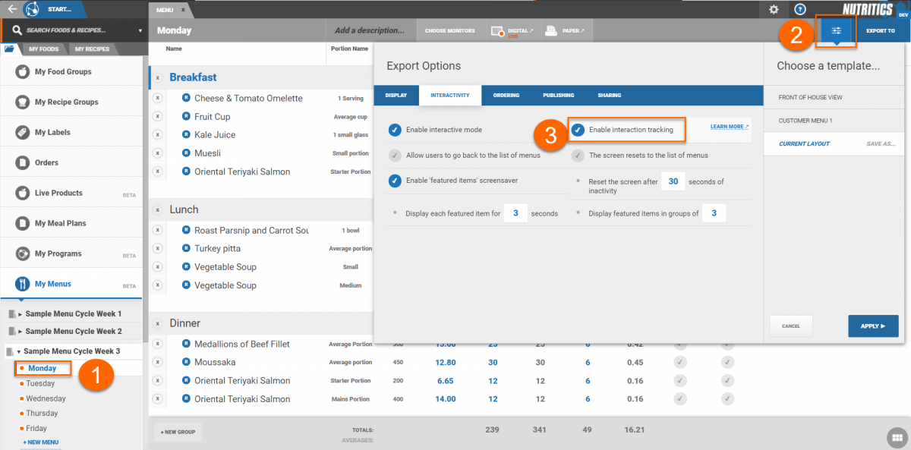Switch to the Sharing tab
This screenshot has width=911, height=450.
click(x=610, y=96)
